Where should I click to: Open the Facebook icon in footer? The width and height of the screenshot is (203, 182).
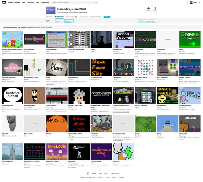[88, 173]
